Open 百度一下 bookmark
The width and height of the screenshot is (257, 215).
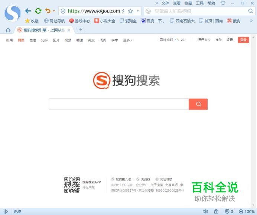(x=152, y=21)
